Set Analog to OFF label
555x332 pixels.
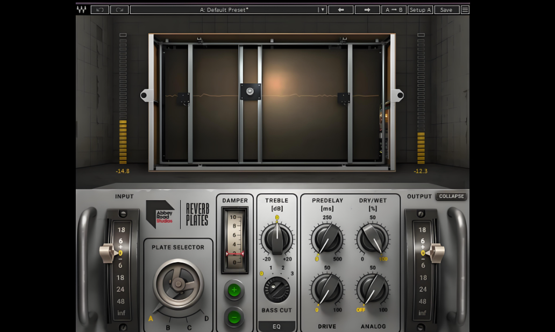[x=361, y=310]
